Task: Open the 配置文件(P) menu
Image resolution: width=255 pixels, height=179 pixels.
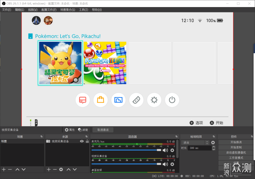Action: [x=49, y=10]
